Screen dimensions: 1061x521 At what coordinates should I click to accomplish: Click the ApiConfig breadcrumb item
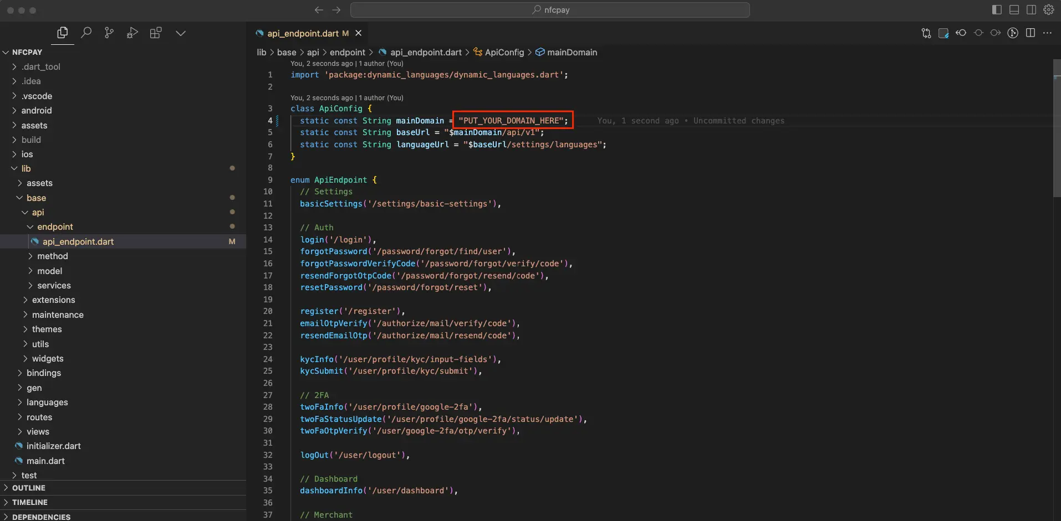tap(504, 53)
